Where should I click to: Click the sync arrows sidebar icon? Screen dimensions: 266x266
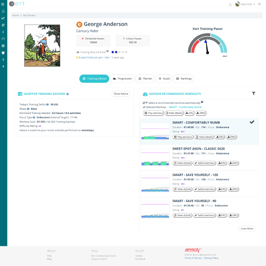point(3,25)
